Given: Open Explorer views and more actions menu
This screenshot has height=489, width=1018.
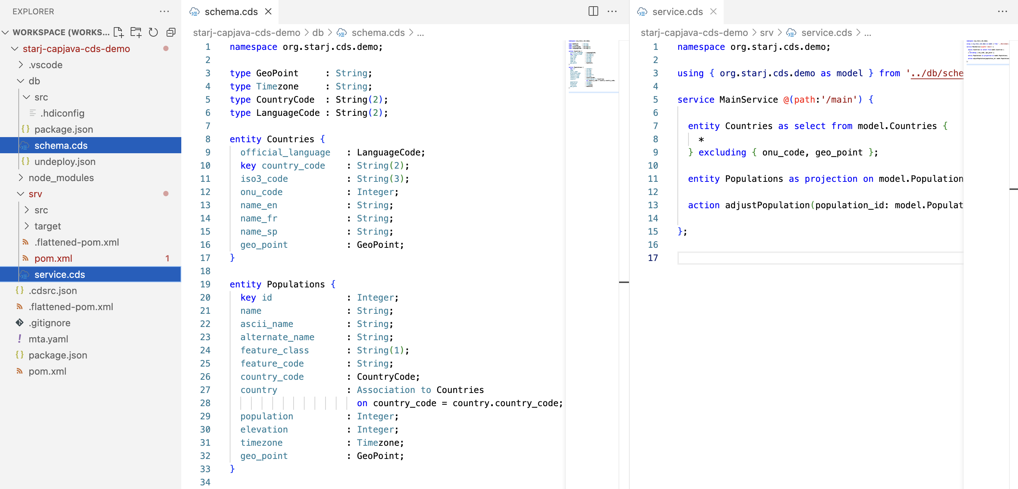Looking at the screenshot, I should click(x=164, y=11).
